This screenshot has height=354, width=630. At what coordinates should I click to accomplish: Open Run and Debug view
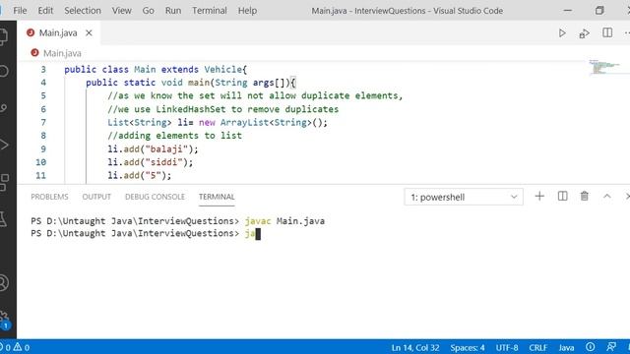(4, 145)
